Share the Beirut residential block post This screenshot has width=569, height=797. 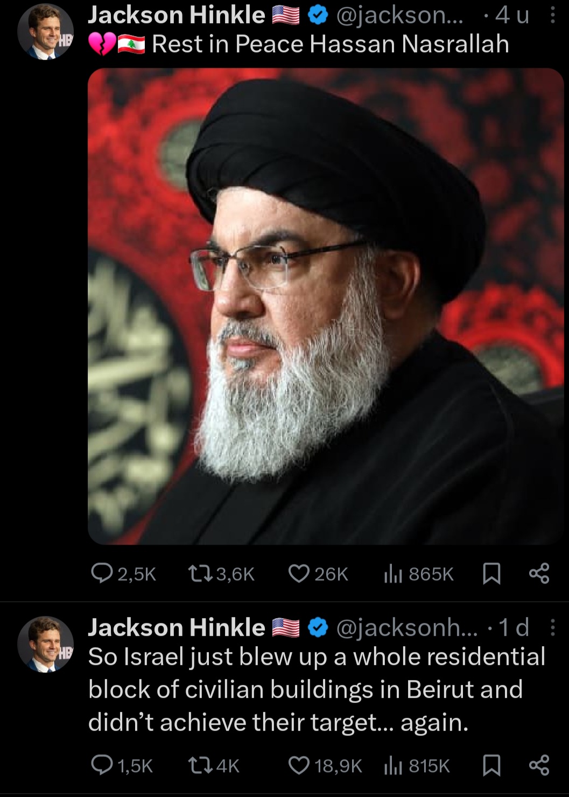pos(539,766)
